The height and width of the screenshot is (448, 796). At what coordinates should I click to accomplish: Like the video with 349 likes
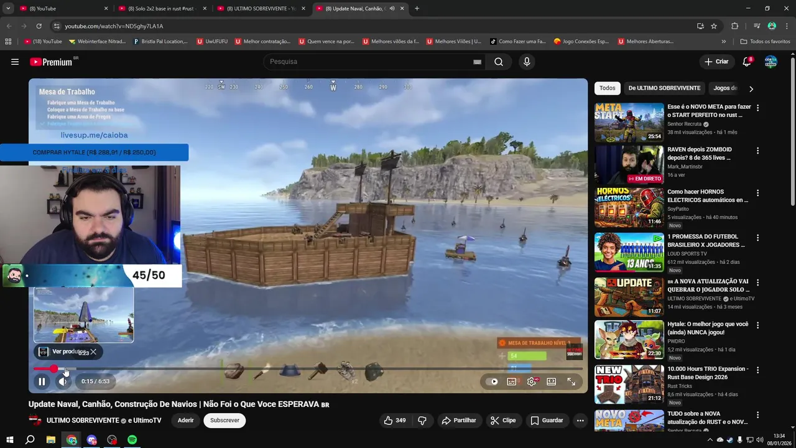pyautogui.click(x=395, y=421)
